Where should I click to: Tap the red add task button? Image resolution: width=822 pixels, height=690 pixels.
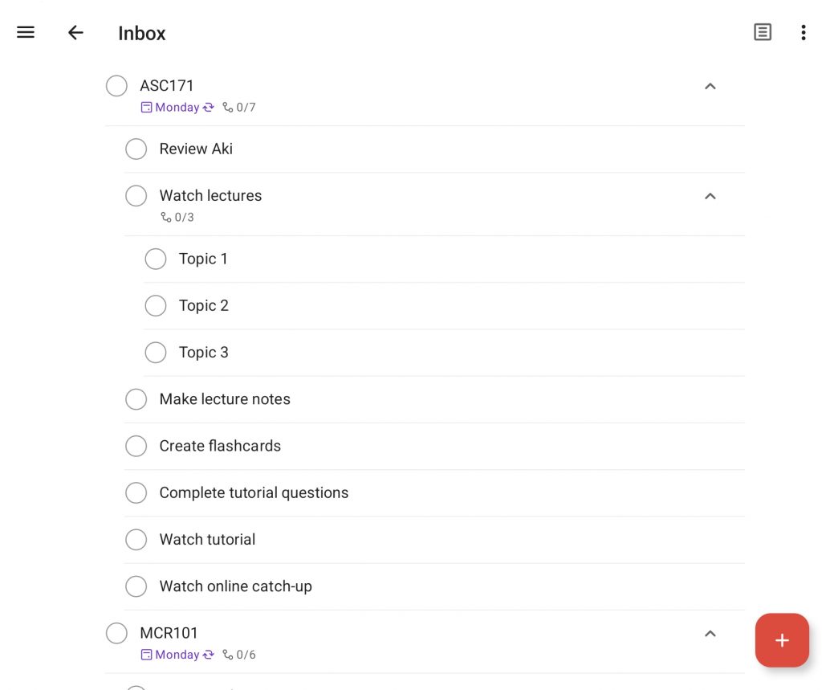[x=781, y=640]
